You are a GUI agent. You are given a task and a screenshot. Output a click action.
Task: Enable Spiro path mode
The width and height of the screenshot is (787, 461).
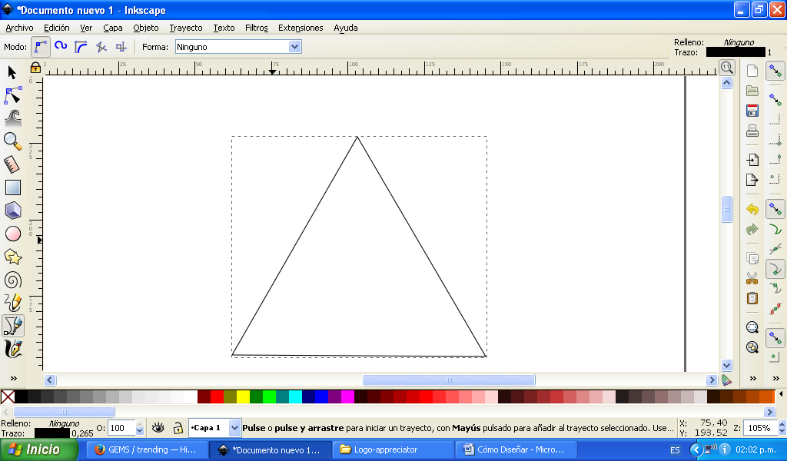[61, 47]
